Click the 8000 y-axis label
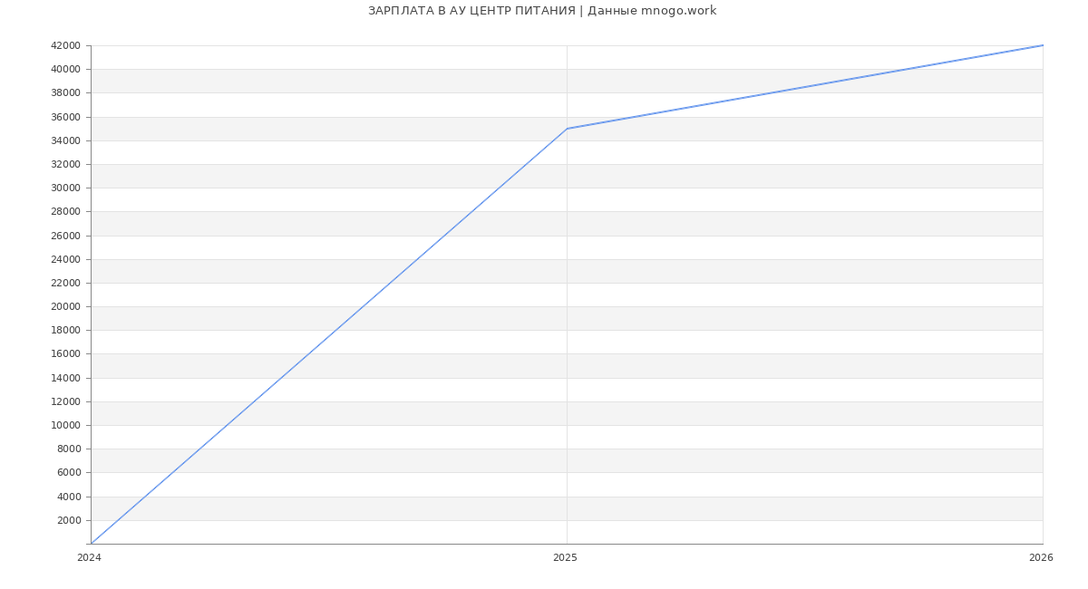1088x589 pixels. [69, 449]
